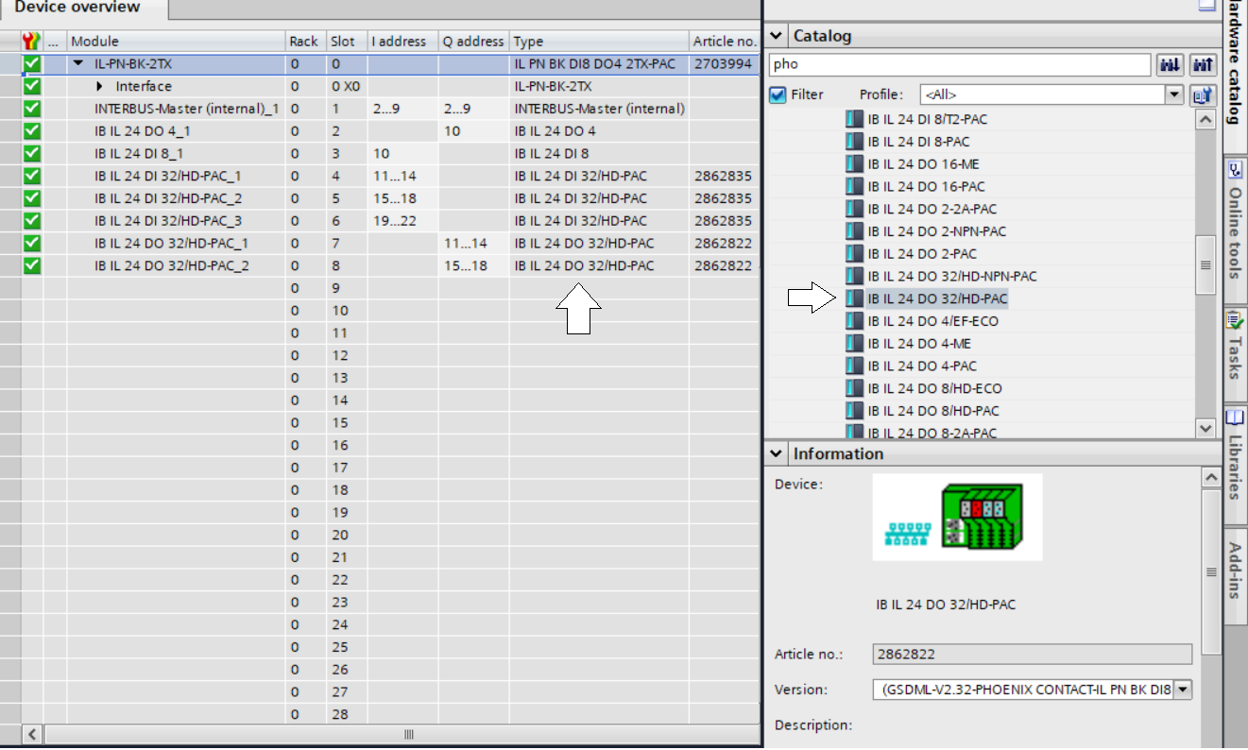Click module icon of IB IL 24 DO 8/HD-ECO
The height and width of the screenshot is (750, 1248).
(x=855, y=388)
